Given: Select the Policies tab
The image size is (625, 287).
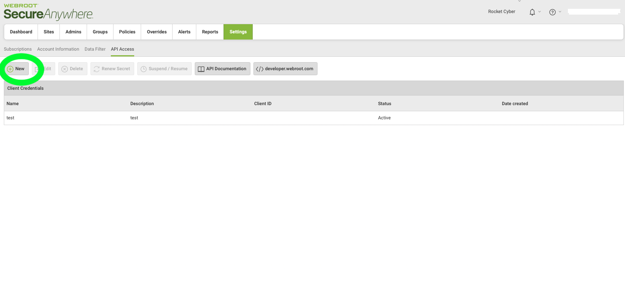Looking at the screenshot, I should tap(127, 32).
